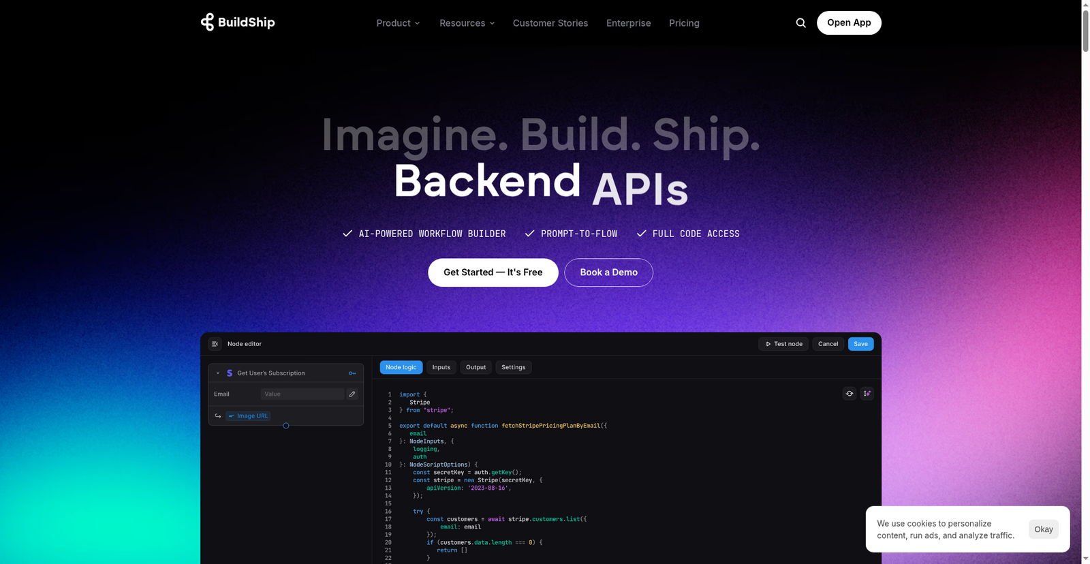Screen dimensions: 1090x564
Task: Click the refresh sync icon in code editor
Action: pos(849,394)
